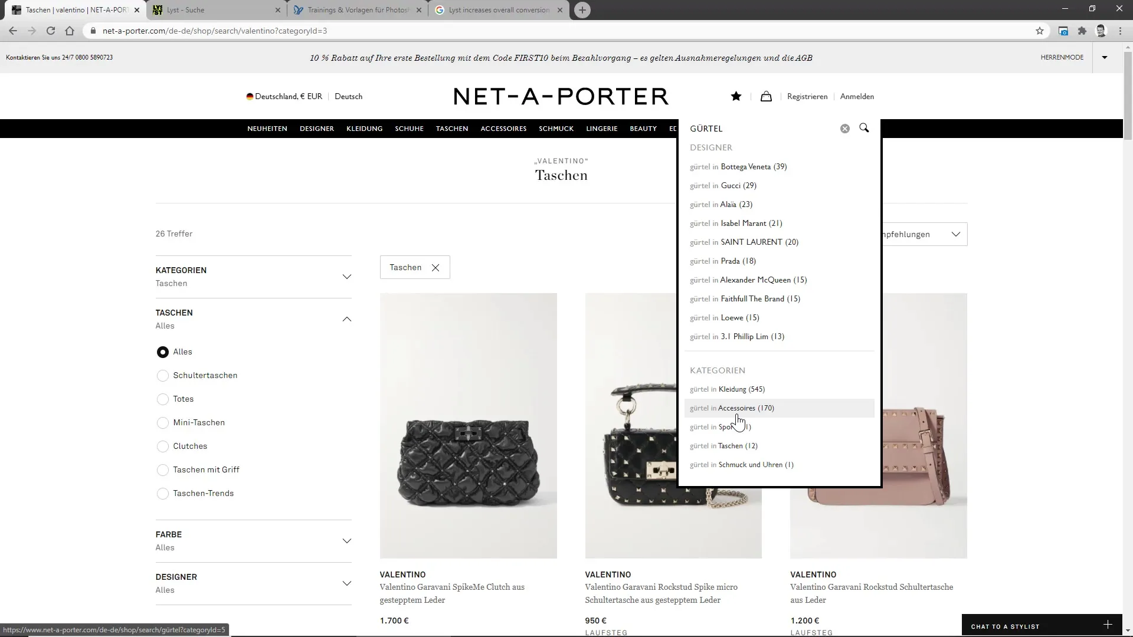Open a new browser tab
1133x637 pixels.
pos(582,10)
